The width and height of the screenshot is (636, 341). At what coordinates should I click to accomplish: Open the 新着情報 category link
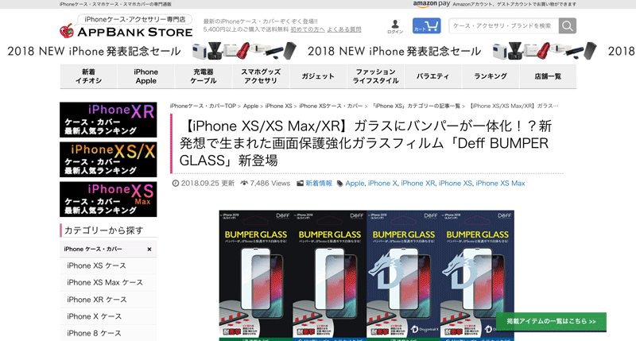319,184
